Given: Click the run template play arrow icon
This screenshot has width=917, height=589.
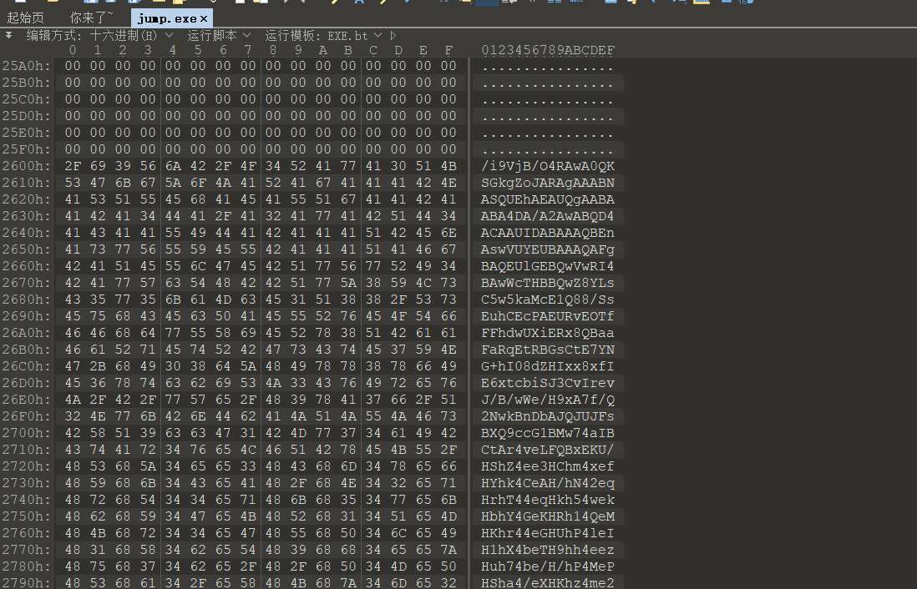Looking at the screenshot, I should (x=393, y=35).
